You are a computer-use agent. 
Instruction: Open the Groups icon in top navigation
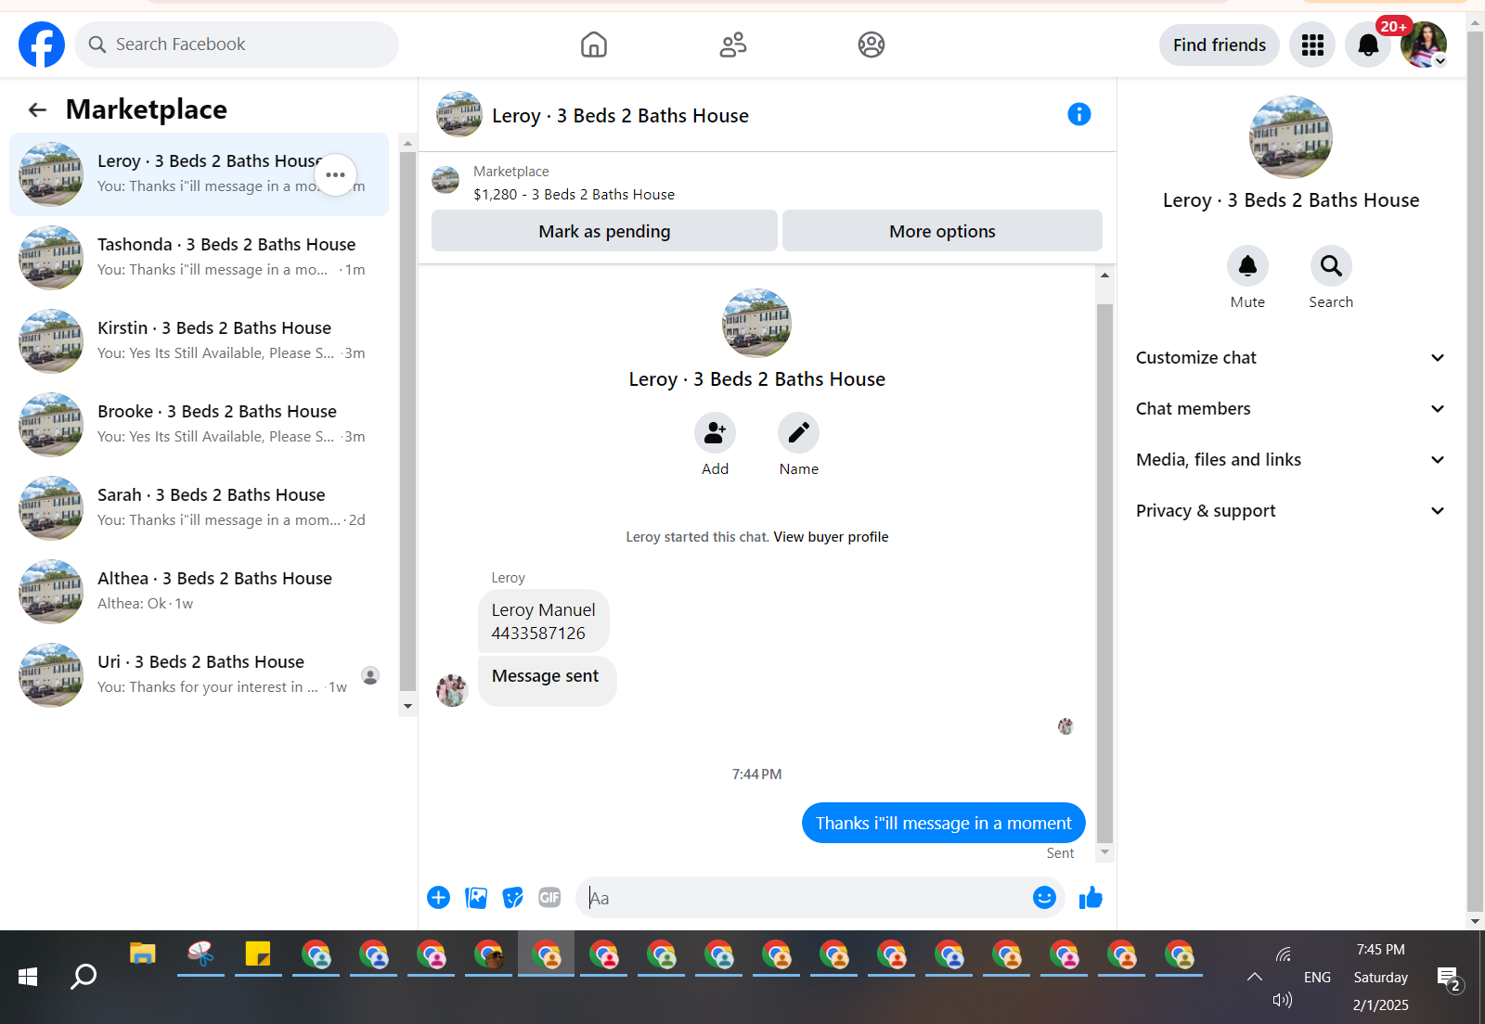[x=872, y=45]
